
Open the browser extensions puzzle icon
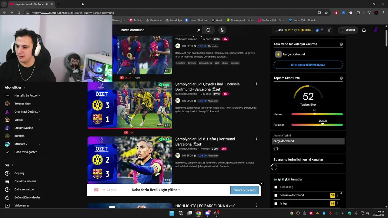point(358,13)
